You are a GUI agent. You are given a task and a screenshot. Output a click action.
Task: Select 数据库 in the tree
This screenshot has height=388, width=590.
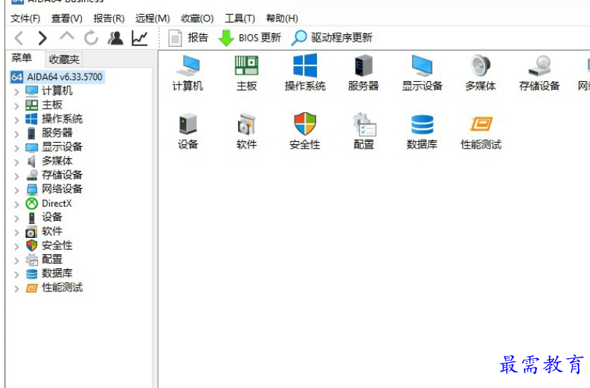[57, 274]
